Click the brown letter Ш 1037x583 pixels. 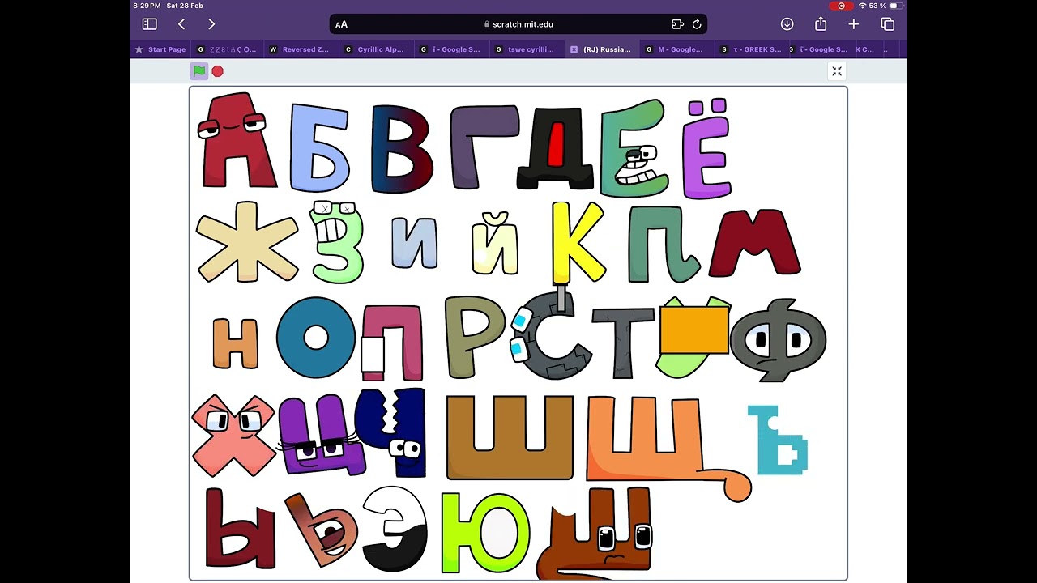pyautogui.click(x=510, y=437)
